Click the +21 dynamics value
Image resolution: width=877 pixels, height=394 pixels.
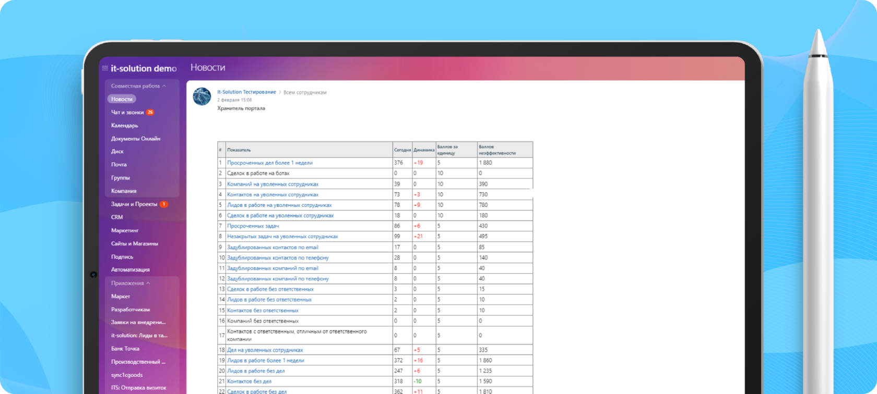(x=418, y=237)
